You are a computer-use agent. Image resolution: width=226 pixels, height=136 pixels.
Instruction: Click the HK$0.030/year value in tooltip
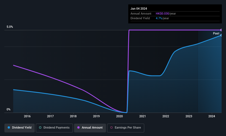(166, 13)
